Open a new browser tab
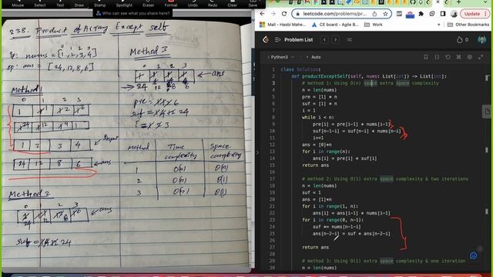The height and width of the screenshot is (277, 493). pyautogui.click(x=459, y=2)
